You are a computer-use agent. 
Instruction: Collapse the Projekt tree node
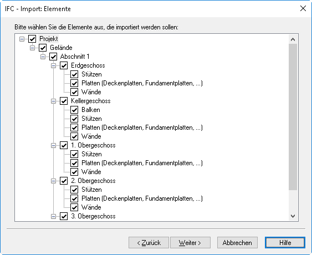pos(22,39)
